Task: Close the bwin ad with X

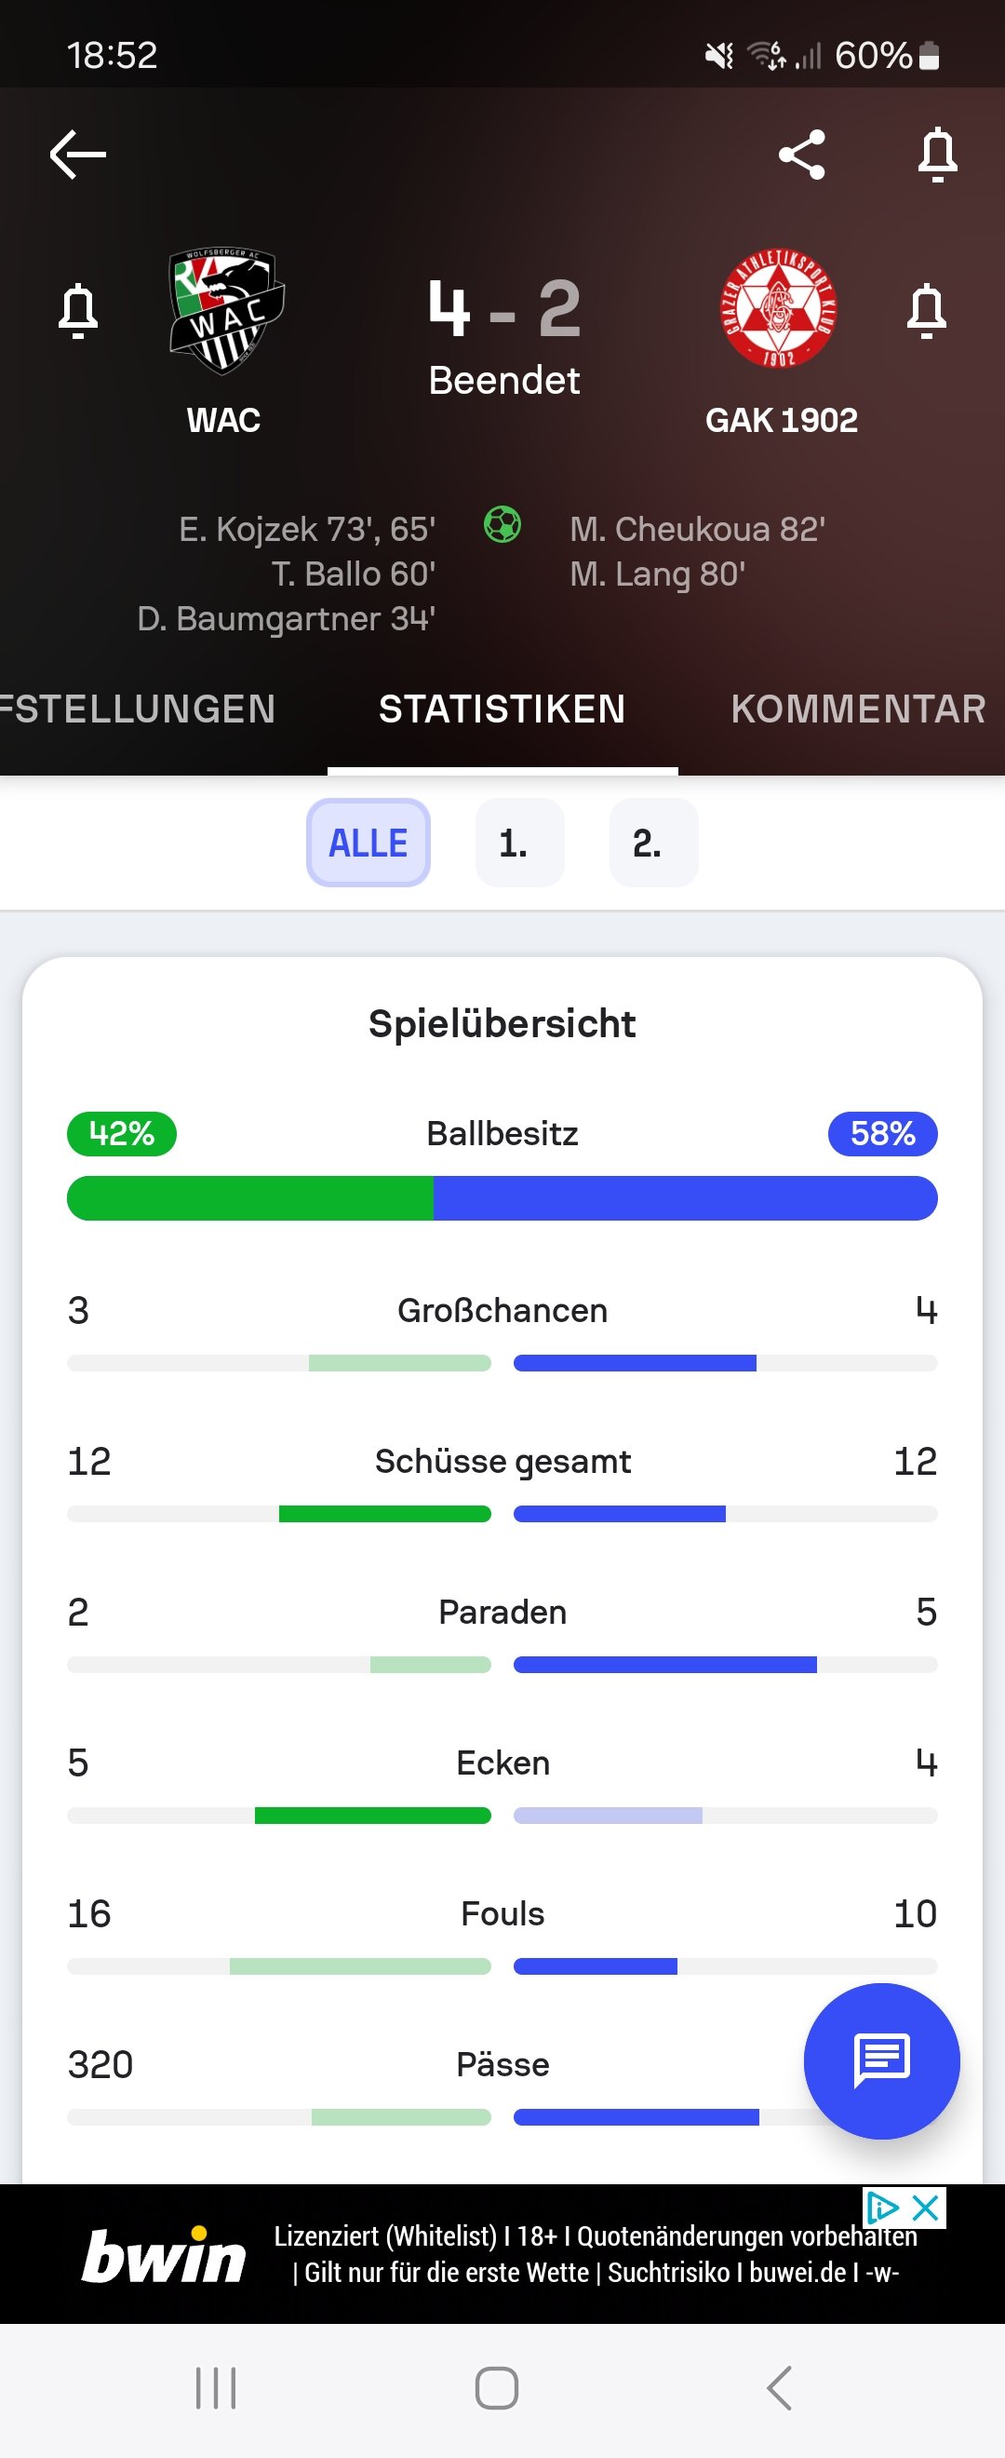Action: [x=926, y=2206]
